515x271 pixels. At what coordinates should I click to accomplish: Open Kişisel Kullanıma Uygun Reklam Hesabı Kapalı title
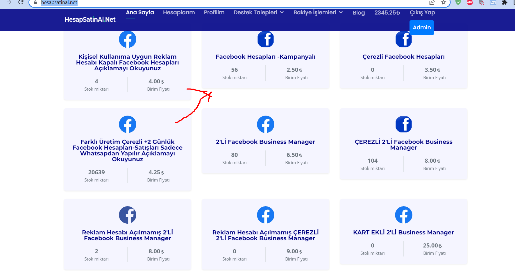pos(128,62)
